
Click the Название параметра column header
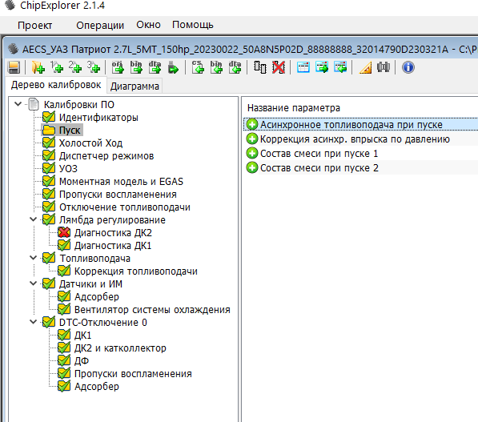294,107
